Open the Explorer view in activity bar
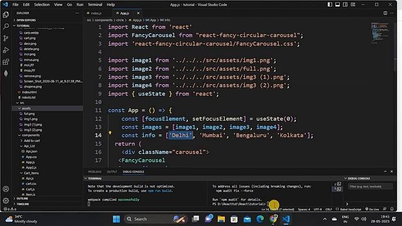 click(x=6, y=14)
